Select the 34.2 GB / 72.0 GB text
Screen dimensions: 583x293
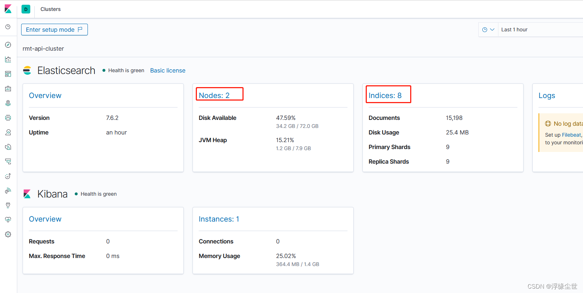point(297,126)
